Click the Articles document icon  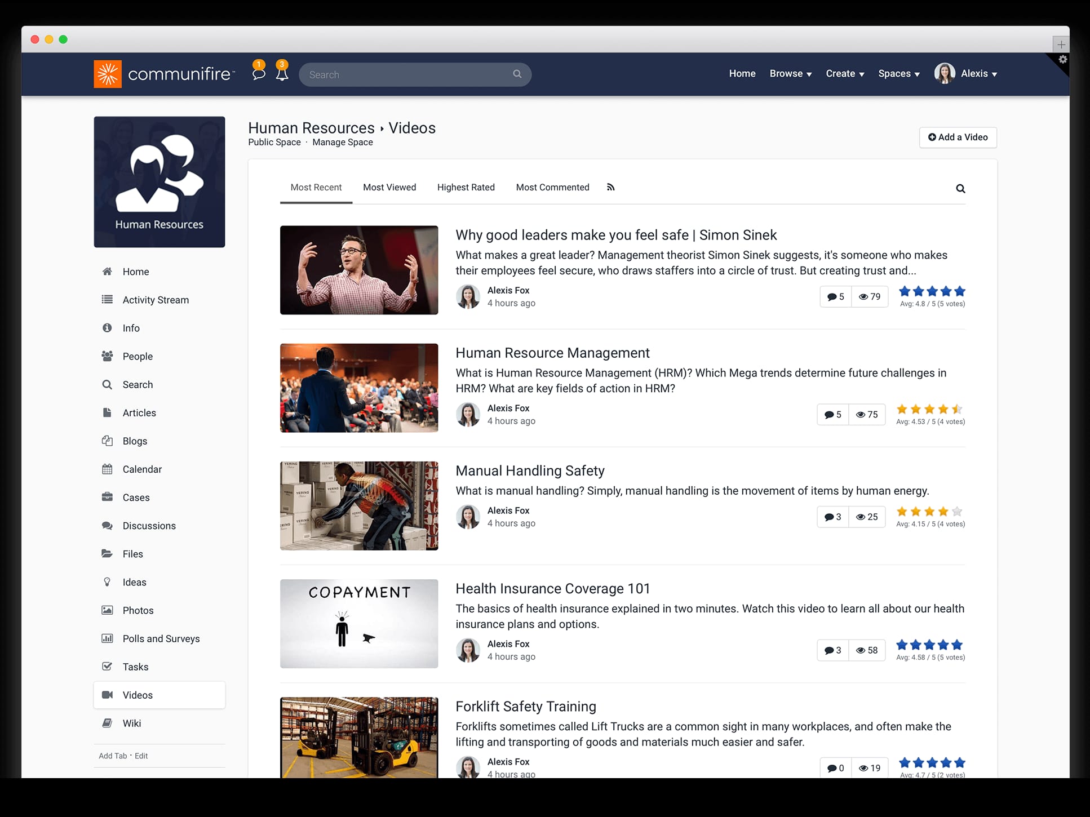107,412
